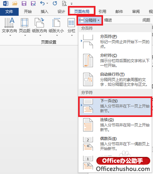Click the 连续 continuous break icon
This screenshot has height=174, width=153.
(88, 125)
